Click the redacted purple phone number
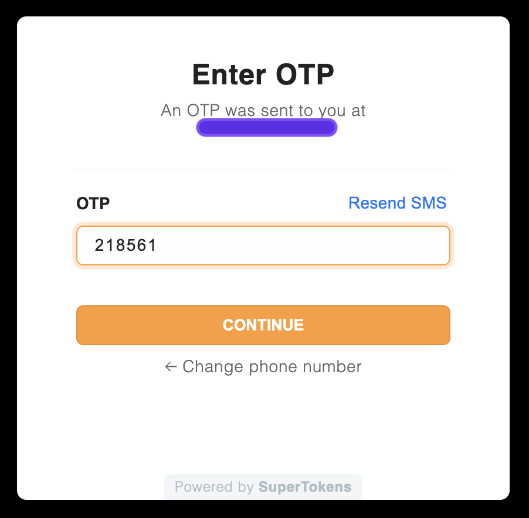The image size is (529, 518). (x=266, y=127)
